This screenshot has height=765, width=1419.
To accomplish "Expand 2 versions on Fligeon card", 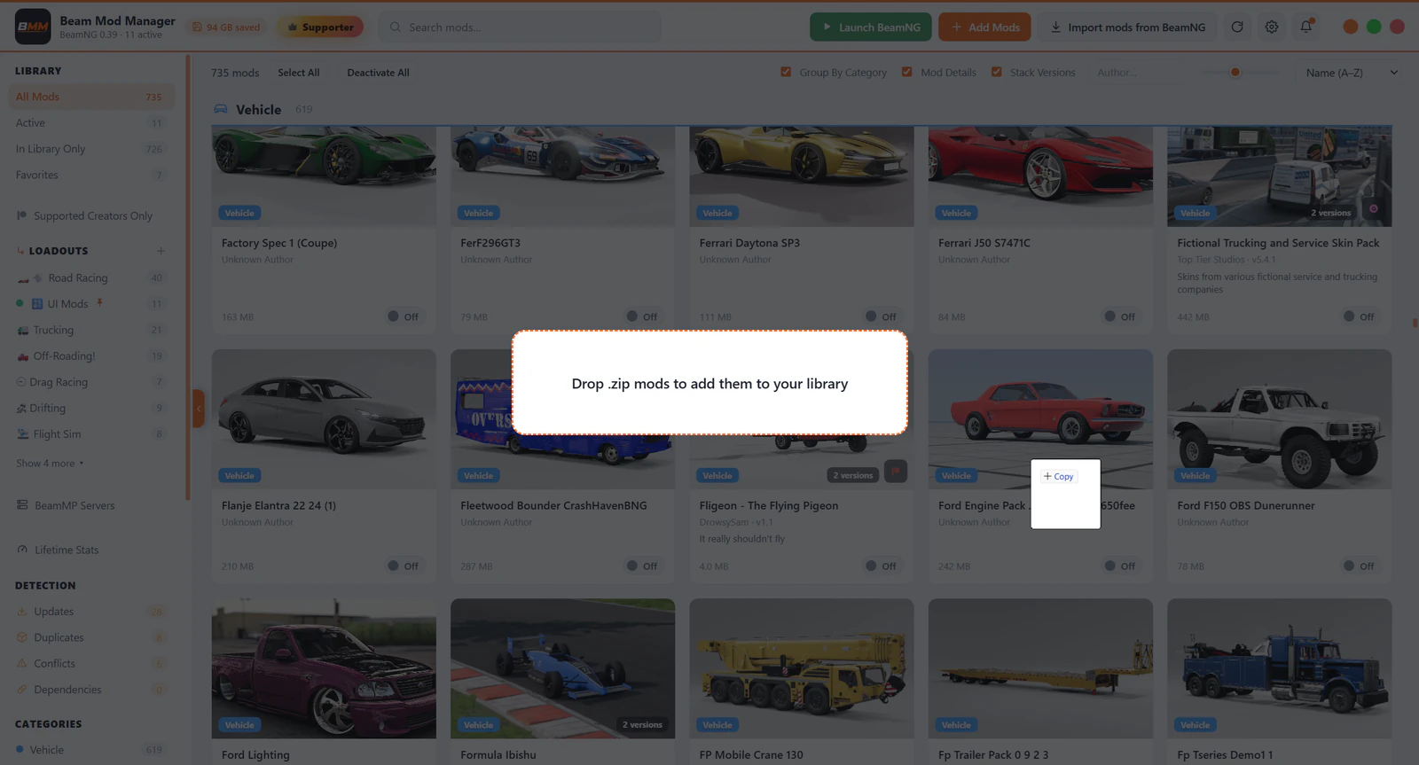I will pos(852,475).
